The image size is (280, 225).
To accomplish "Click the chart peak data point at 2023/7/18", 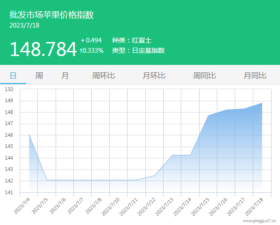I will pyautogui.click(x=262, y=103).
